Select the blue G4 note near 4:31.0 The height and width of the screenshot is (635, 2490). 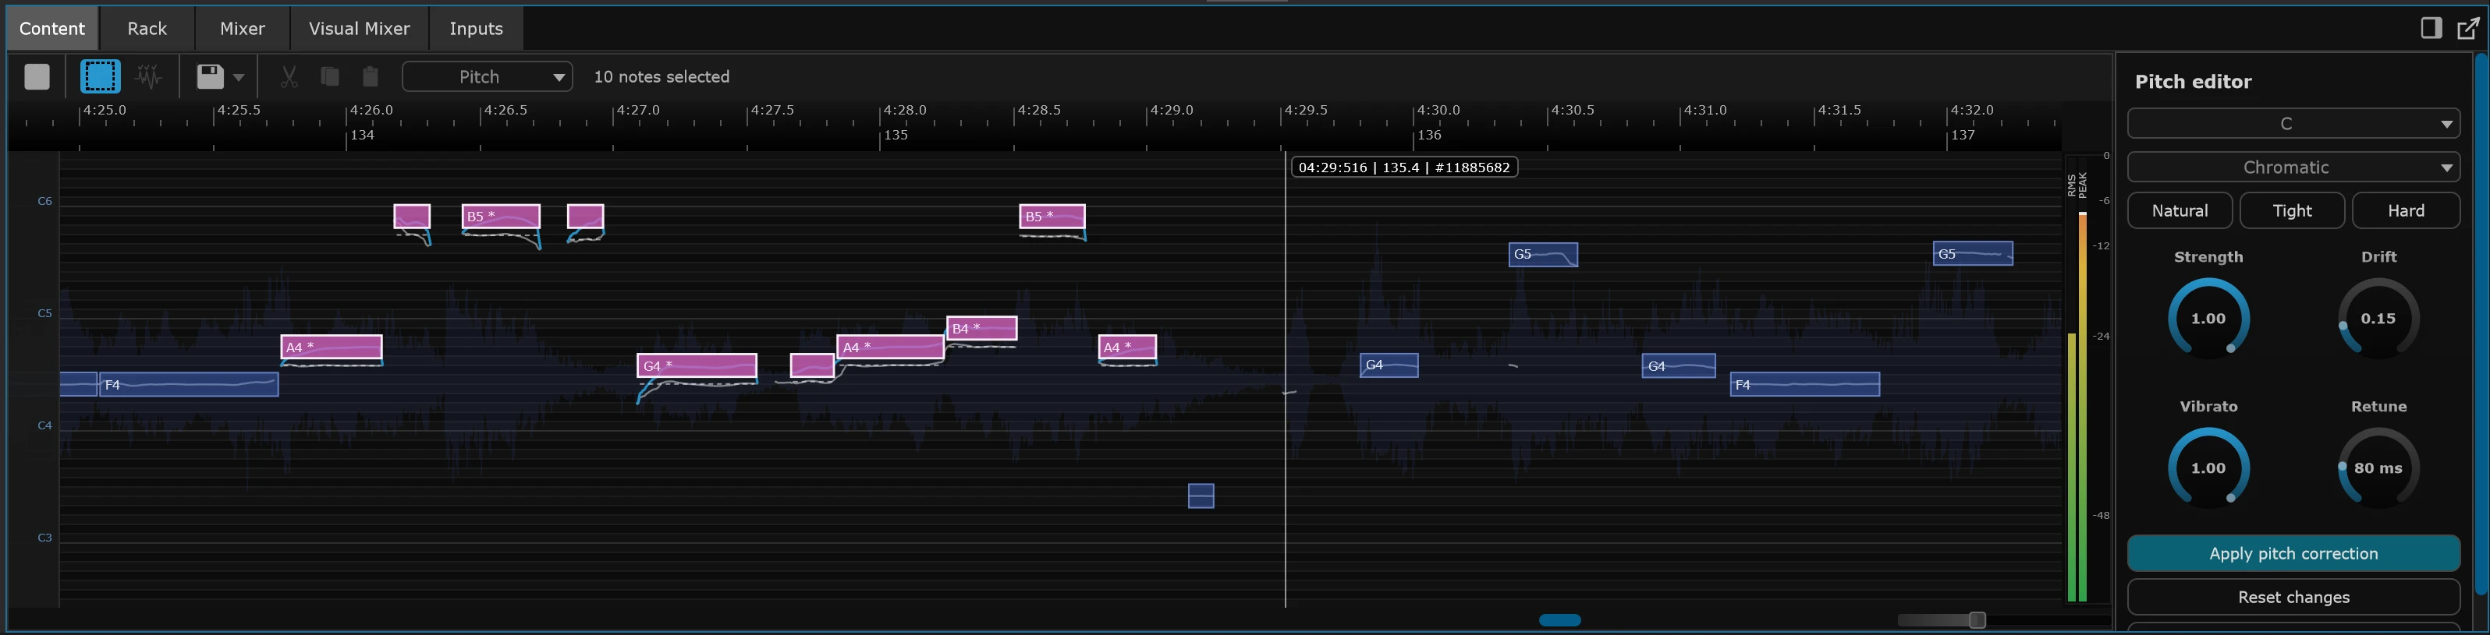pyautogui.click(x=1679, y=365)
